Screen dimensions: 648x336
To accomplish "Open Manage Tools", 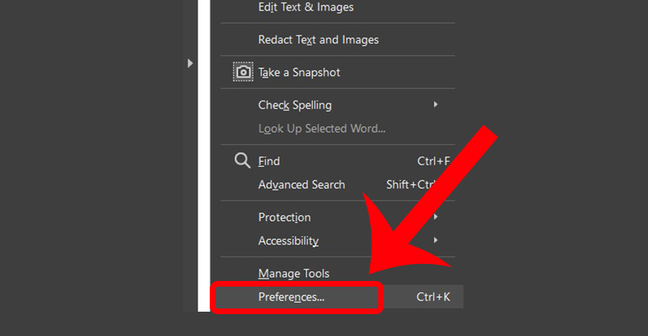I will pos(293,274).
